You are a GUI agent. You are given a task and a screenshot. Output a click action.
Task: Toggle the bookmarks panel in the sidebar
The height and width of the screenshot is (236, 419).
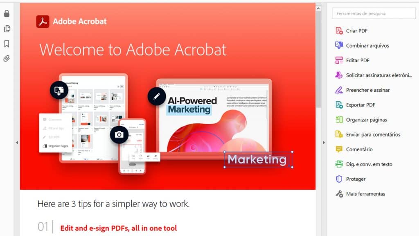click(6, 43)
